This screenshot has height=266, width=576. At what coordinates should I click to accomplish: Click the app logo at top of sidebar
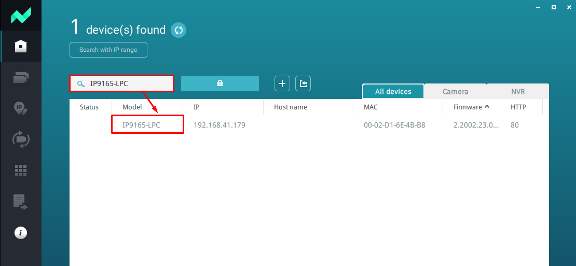pos(21,16)
